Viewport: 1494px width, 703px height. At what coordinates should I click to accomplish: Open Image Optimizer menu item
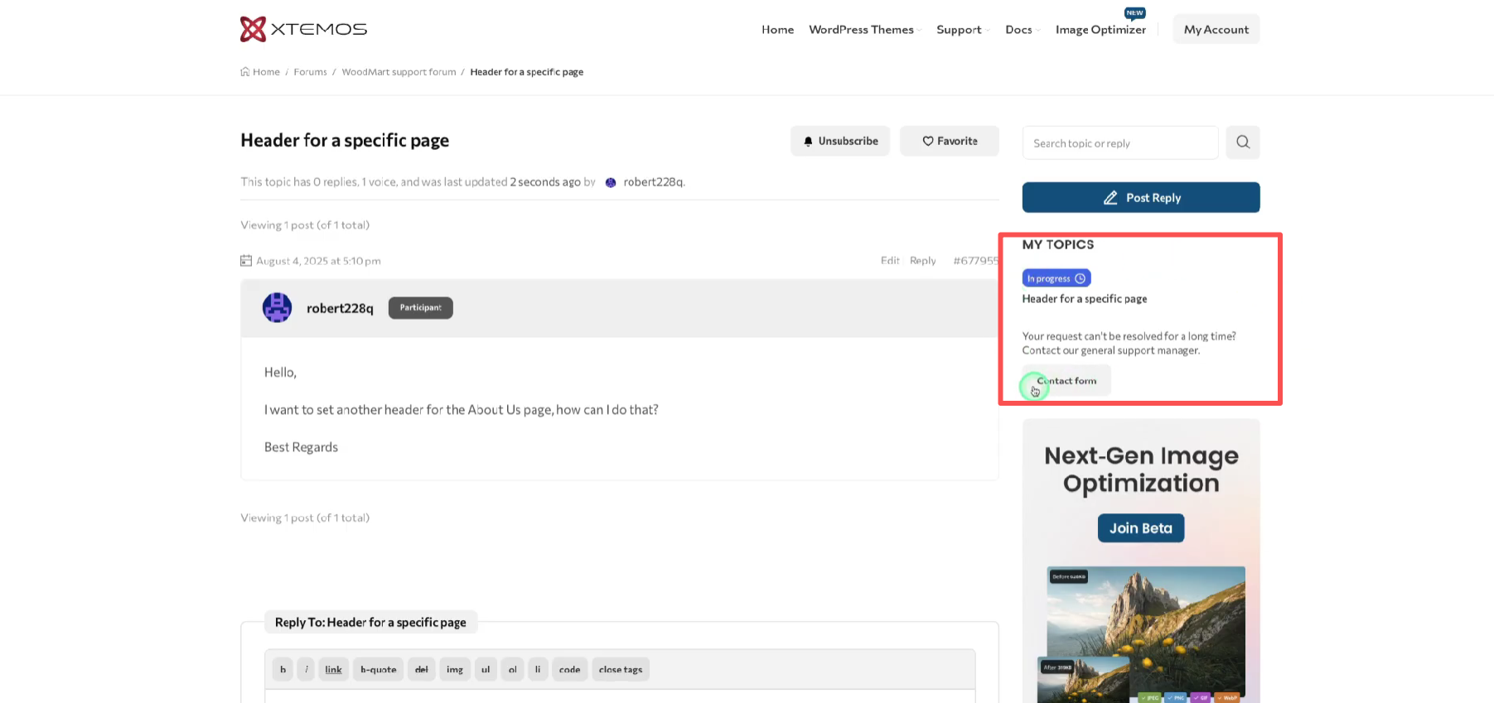pyautogui.click(x=1100, y=30)
